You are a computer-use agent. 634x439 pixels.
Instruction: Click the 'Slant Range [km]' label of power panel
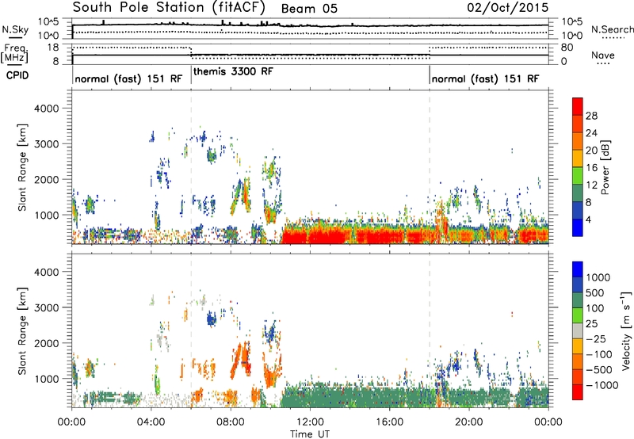22,167
